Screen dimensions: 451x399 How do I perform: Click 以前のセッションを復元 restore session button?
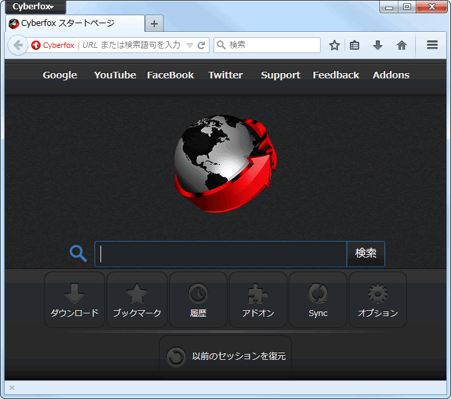(x=225, y=357)
